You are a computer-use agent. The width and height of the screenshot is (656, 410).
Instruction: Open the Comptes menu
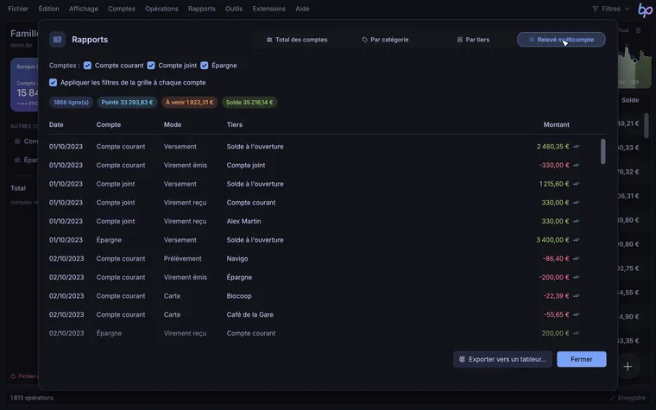(122, 9)
